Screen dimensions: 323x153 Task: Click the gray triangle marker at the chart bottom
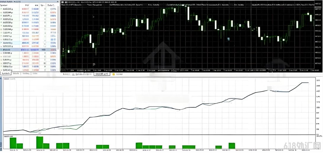click(x=94, y=64)
